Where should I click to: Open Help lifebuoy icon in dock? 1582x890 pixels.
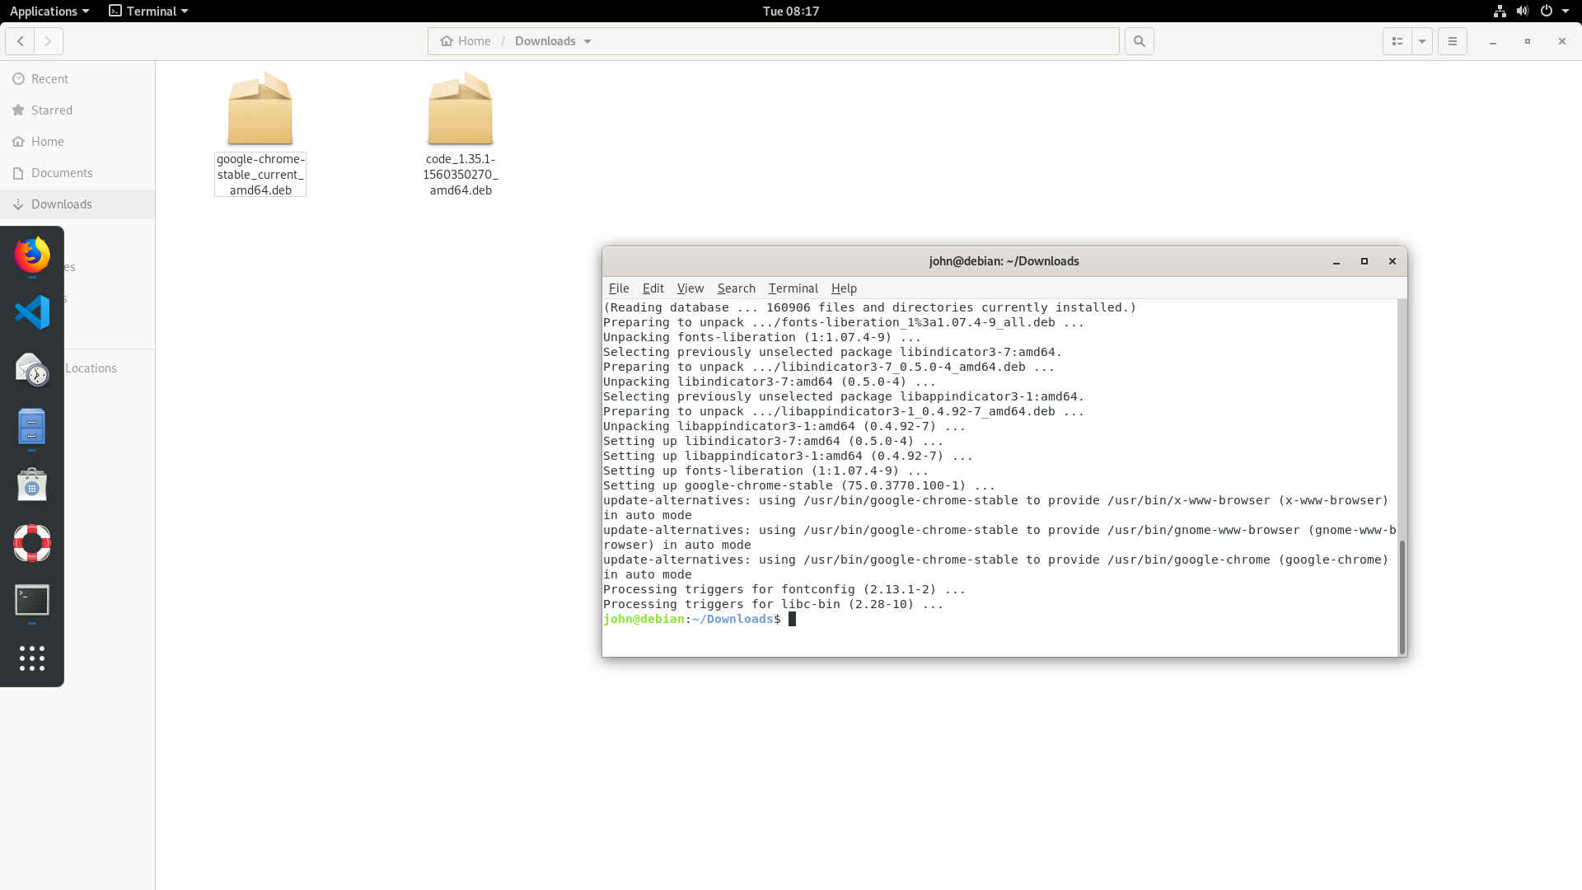tap(32, 542)
